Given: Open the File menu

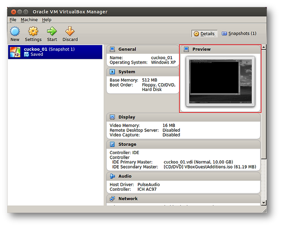Looking at the screenshot, I should tap(13, 20).
